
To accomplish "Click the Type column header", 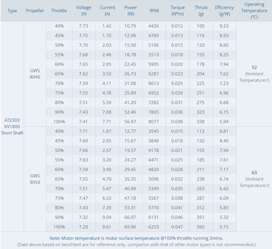I will [x=12, y=11].
